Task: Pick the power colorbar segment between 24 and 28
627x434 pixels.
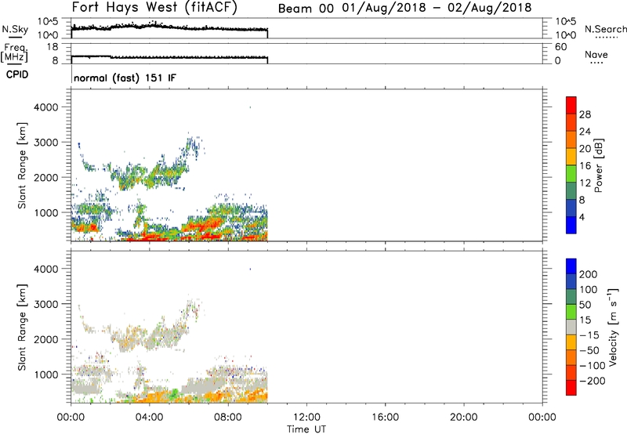Action: pos(571,122)
